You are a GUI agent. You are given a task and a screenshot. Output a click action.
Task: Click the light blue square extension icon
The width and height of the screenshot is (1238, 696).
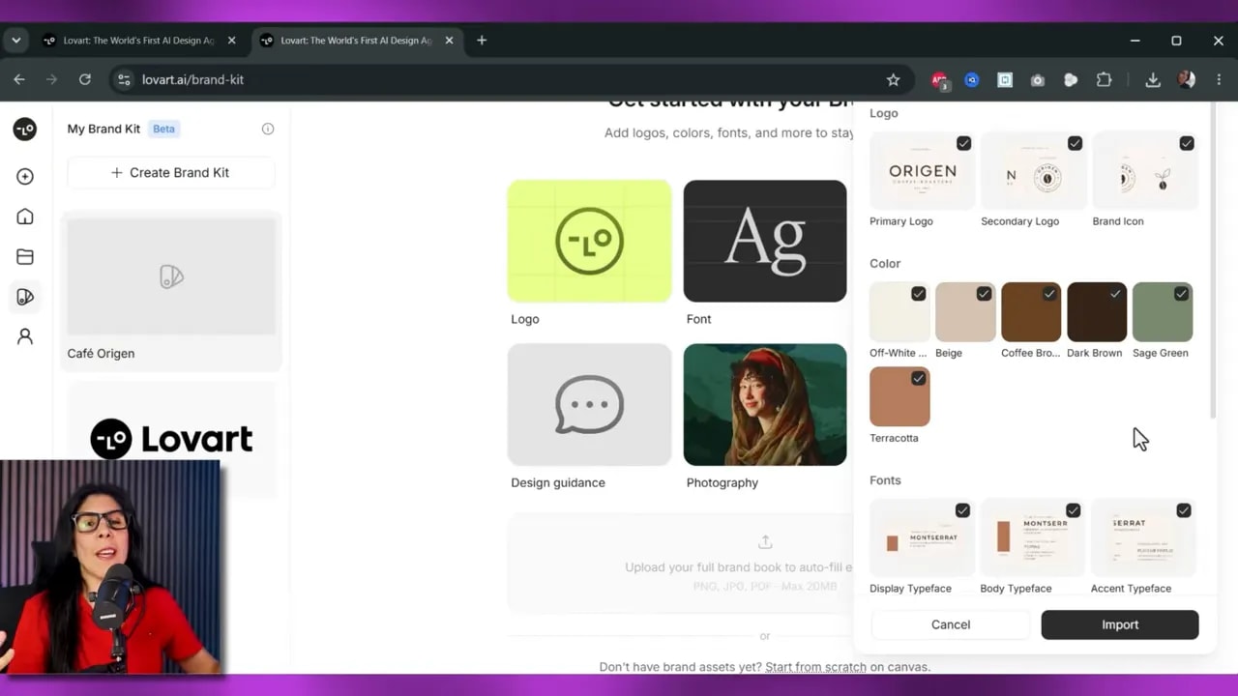(x=1005, y=80)
